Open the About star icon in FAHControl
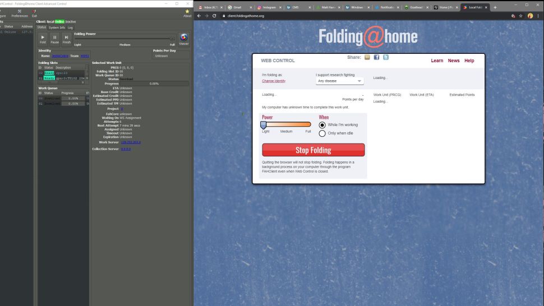The height and width of the screenshot is (306, 544). click(187, 13)
